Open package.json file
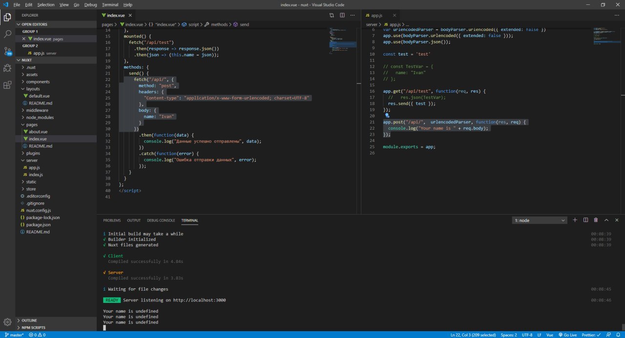625x338 pixels. click(57, 224)
